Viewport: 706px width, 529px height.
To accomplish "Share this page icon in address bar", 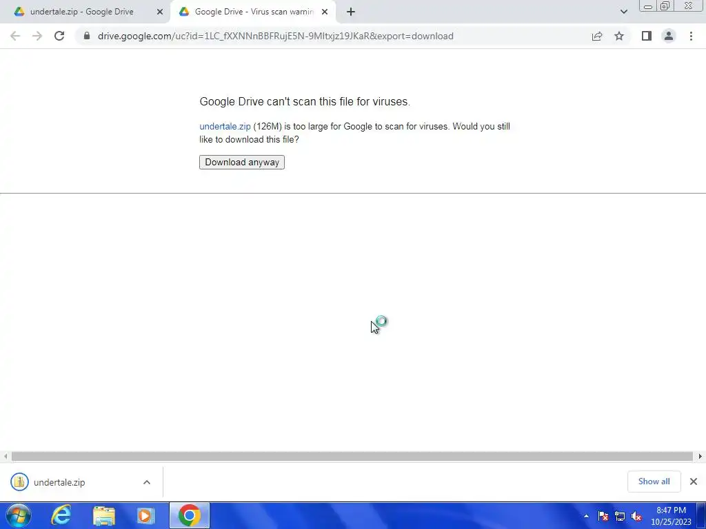I will click(597, 36).
